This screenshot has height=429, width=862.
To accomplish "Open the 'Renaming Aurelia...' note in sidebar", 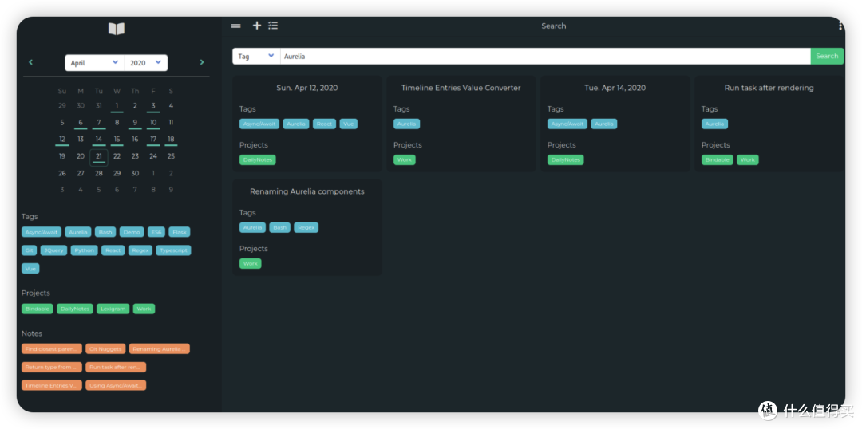I will coord(160,348).
